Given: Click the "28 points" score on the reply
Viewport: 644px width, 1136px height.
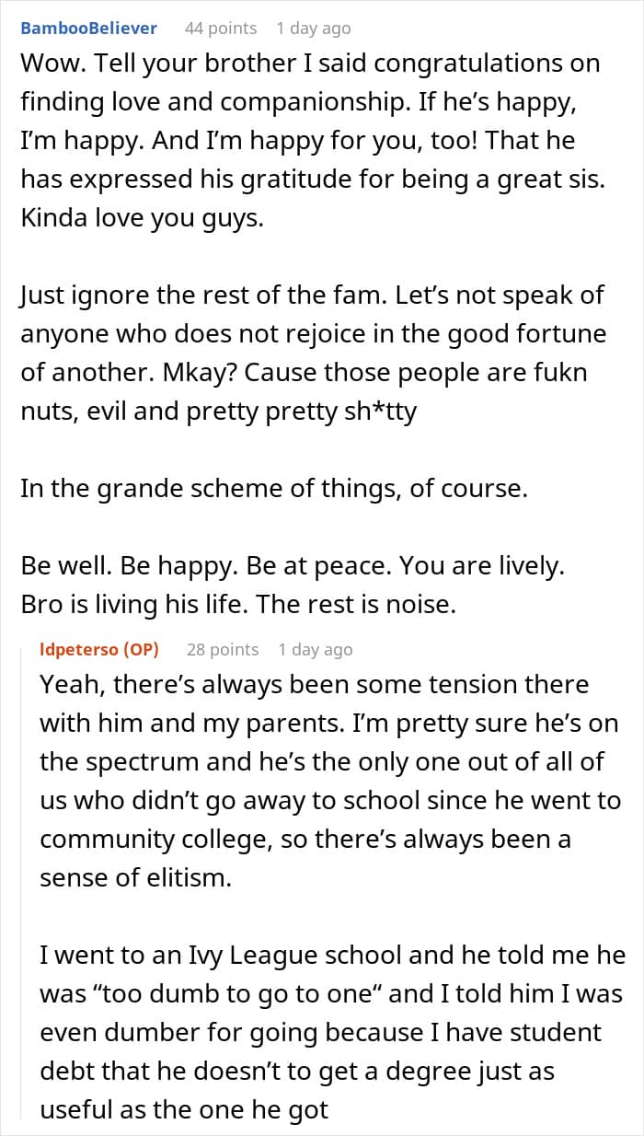Looking at the screenshot, I should coord(223,649).
